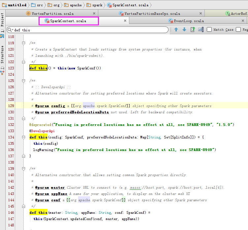The height and width of the screenshot is (230, 248).
Task: Click the search magnifier history icon
Action: coord(10,30)
